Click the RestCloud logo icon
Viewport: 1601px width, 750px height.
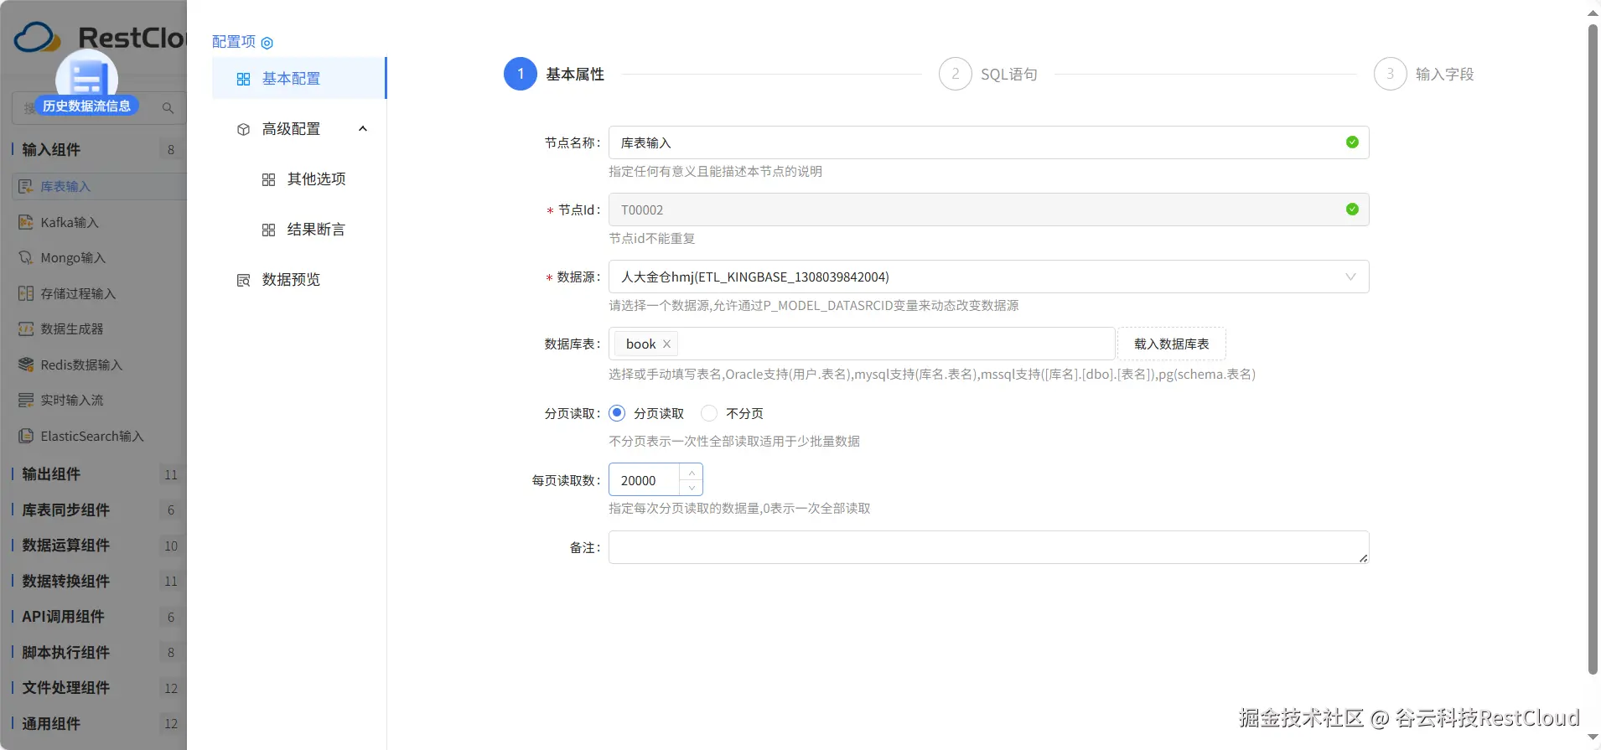(38, 37)
